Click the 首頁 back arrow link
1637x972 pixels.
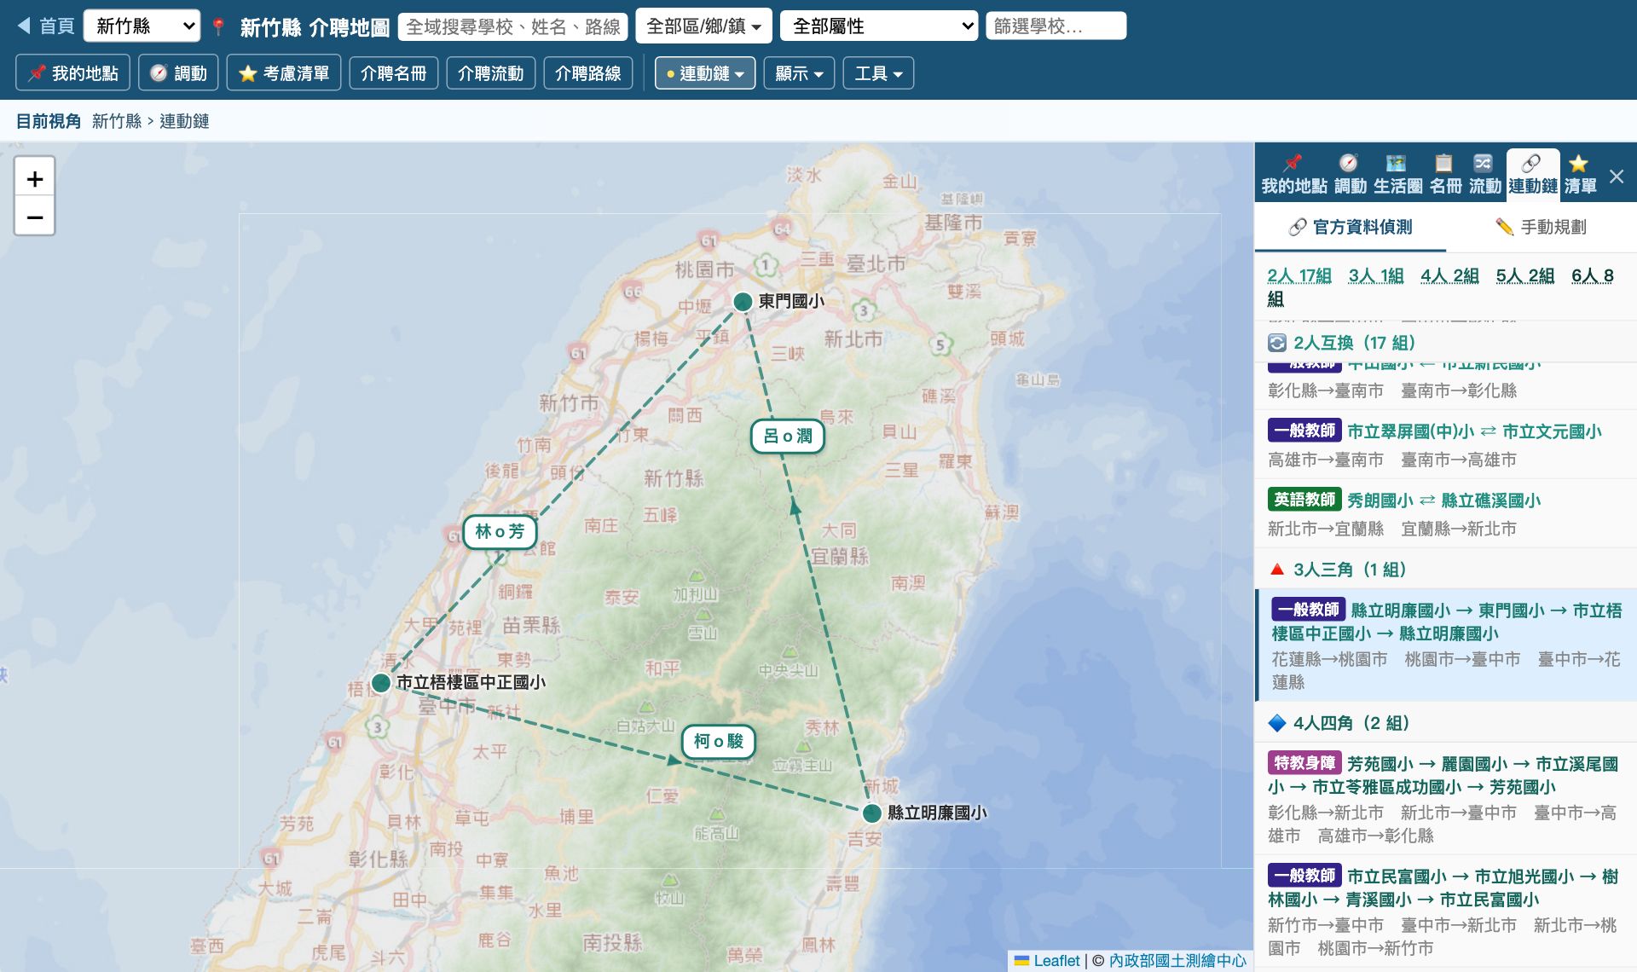click(46, 26)
